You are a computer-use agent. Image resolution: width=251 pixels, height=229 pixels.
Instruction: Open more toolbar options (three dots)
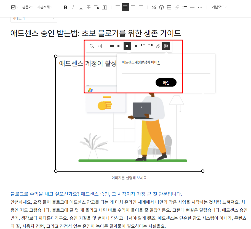click(x=200, y=7)
